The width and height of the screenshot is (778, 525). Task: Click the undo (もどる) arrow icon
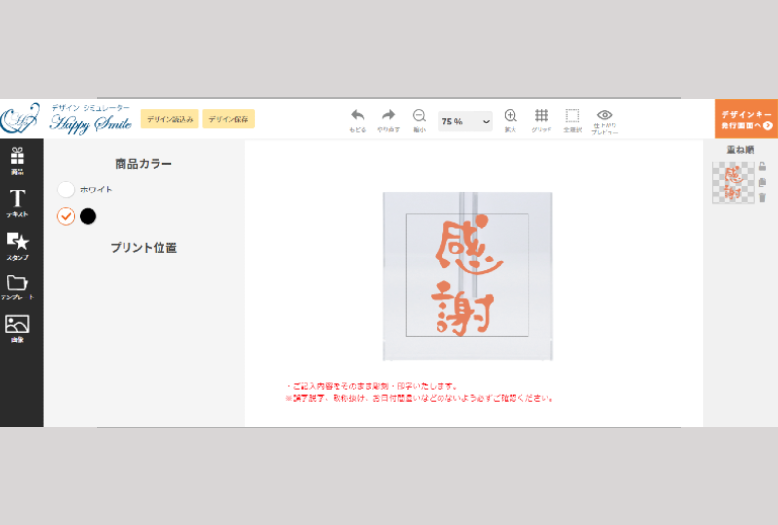coord(358,116)
